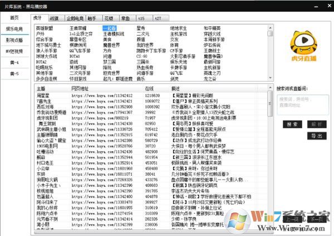Select the DOTA2 category
The image size is (334, 236).
point(41,62)
